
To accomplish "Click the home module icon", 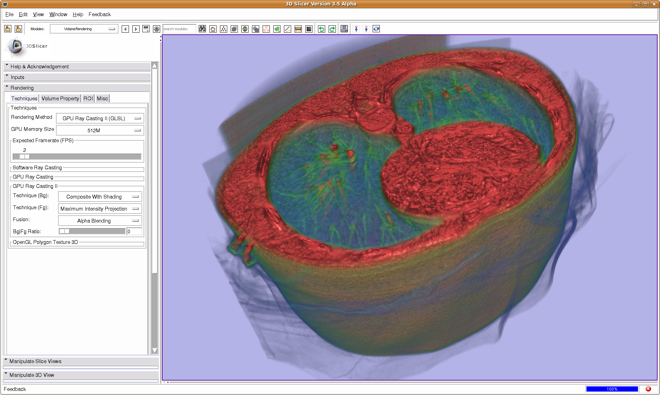I will 213,29.
